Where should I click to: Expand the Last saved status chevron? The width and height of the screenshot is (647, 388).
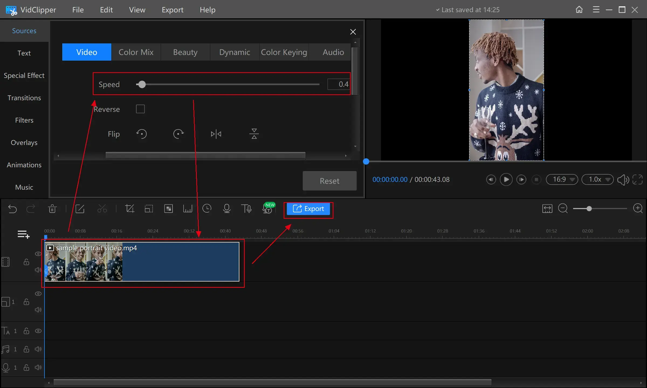pyautogui.click(x=438, y=10)
